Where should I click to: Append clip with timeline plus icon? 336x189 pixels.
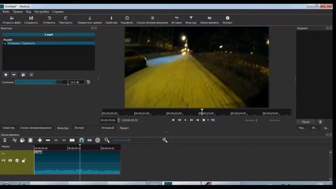click(40, 140)
